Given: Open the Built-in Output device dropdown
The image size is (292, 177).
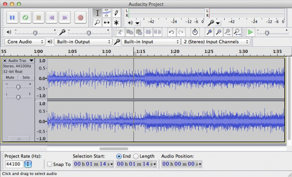Looking at the screenshot, I should [x=83, y=42].
